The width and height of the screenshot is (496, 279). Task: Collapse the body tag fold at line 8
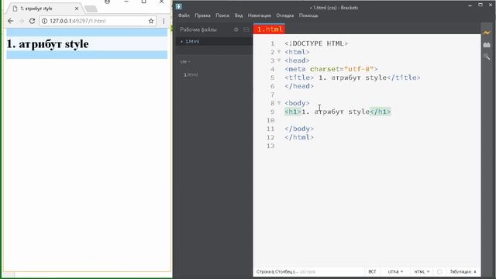[279, 103]
